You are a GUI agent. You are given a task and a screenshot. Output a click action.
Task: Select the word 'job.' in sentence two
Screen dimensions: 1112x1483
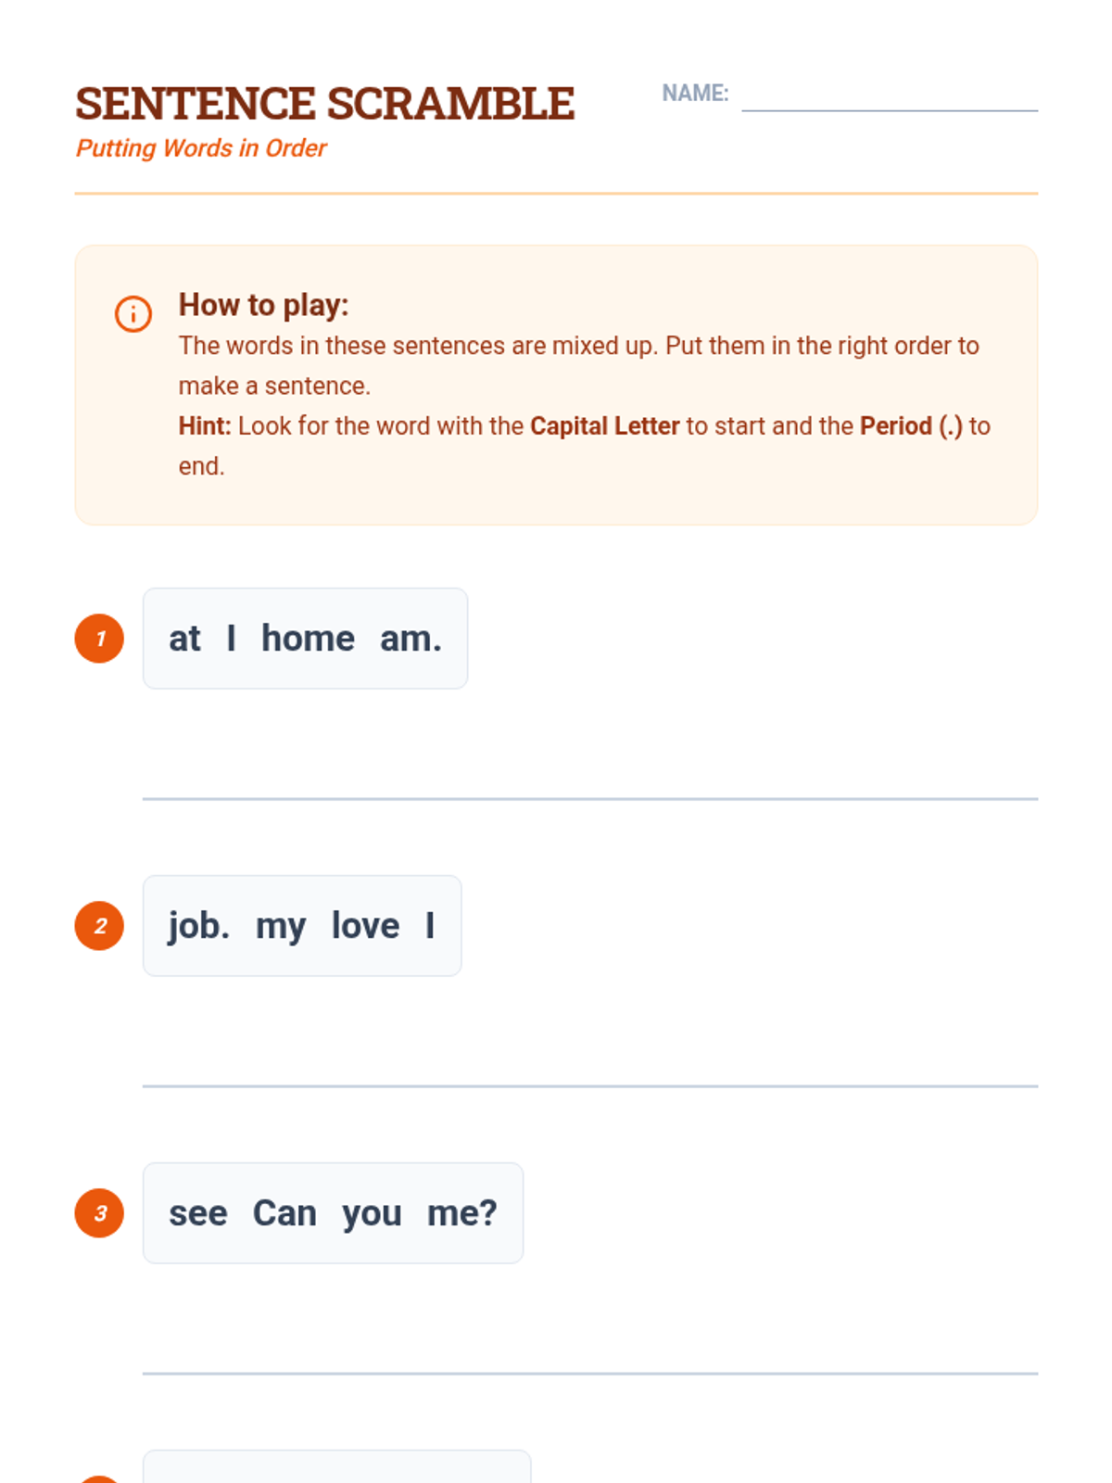[198, 926]
